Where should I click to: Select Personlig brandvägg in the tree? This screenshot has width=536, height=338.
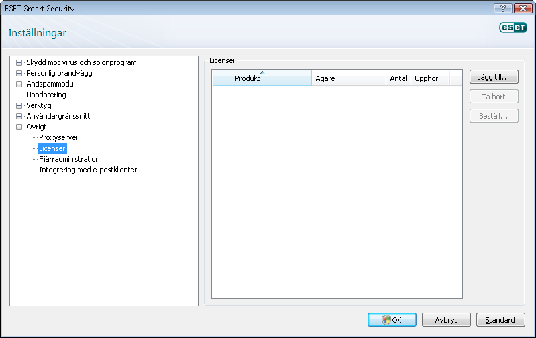[x=59, y=73]
